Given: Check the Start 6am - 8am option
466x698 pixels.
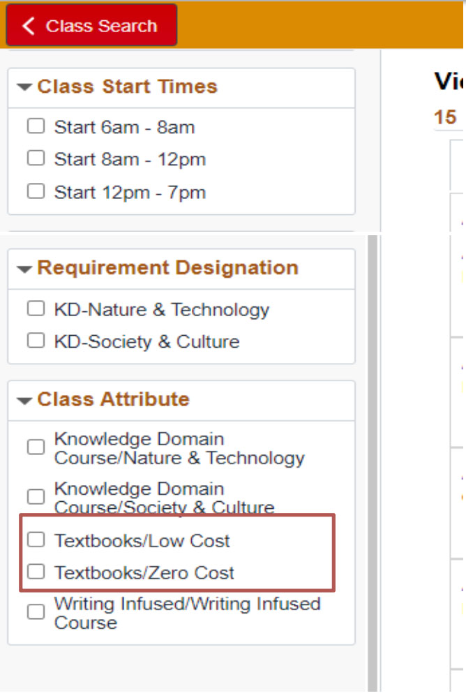Looking at the screenshot, I should pos(36,126).
